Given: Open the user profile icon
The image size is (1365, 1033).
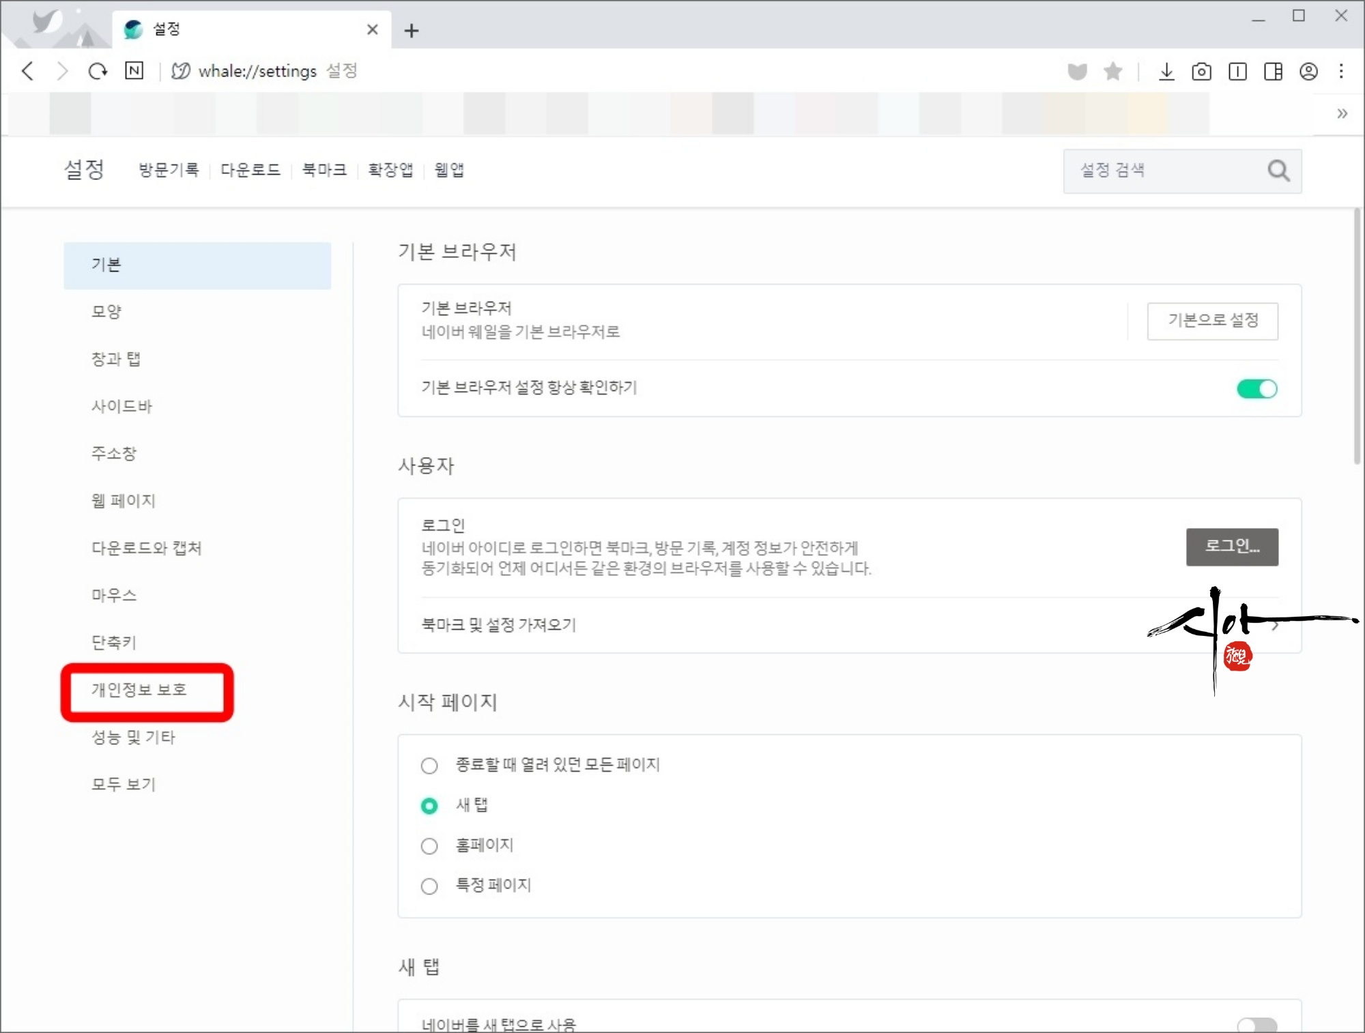Looking at the screenshot, I should [1308, 71].
